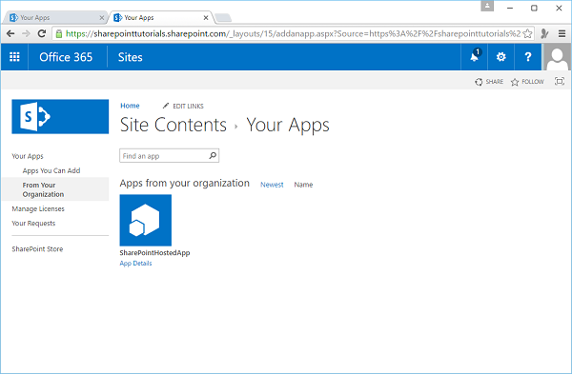The width and height of the screenshot is (572, 374).
Task: Open the notifications bell icon
Action: (475, 56)
